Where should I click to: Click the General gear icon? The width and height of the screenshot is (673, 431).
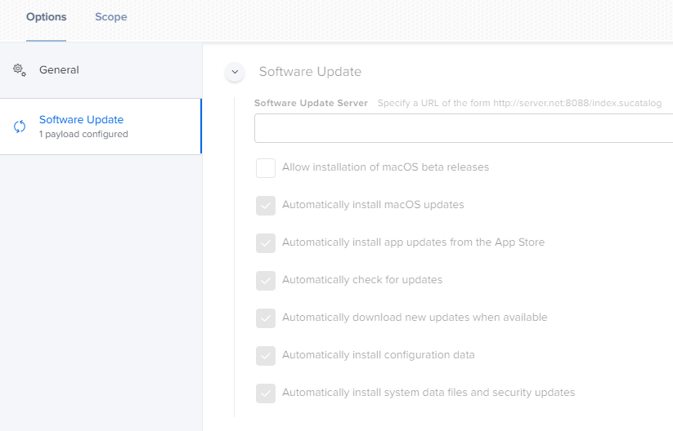[20, 70]
